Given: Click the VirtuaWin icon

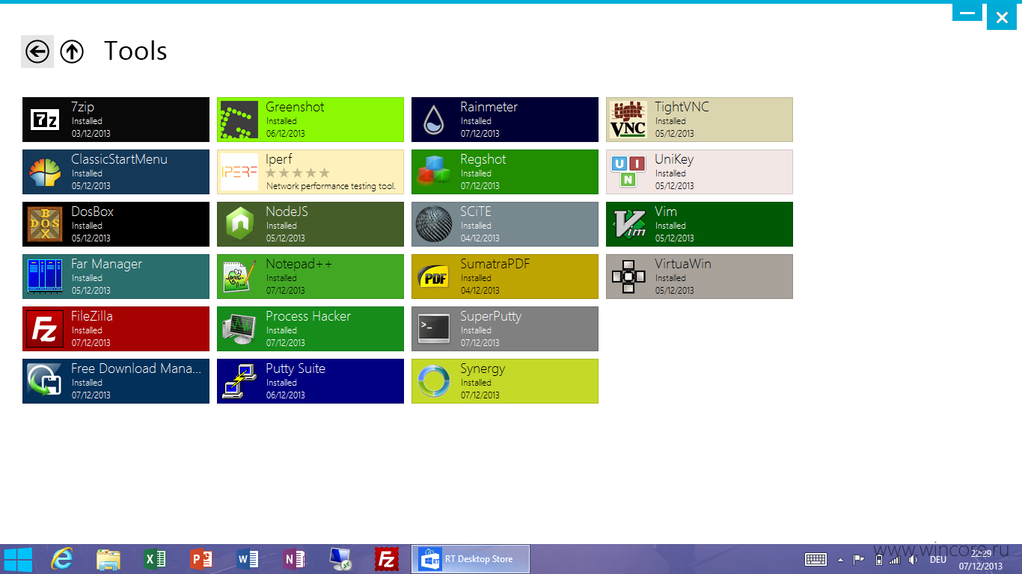Looking at the screenshot, I should pyautogui.click(x=628, y=277).
